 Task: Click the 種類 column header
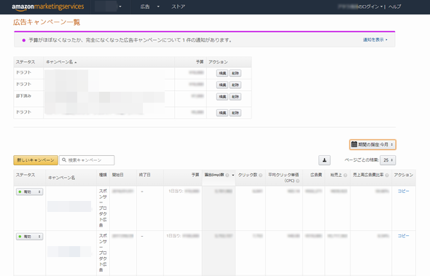pos(103,175)
